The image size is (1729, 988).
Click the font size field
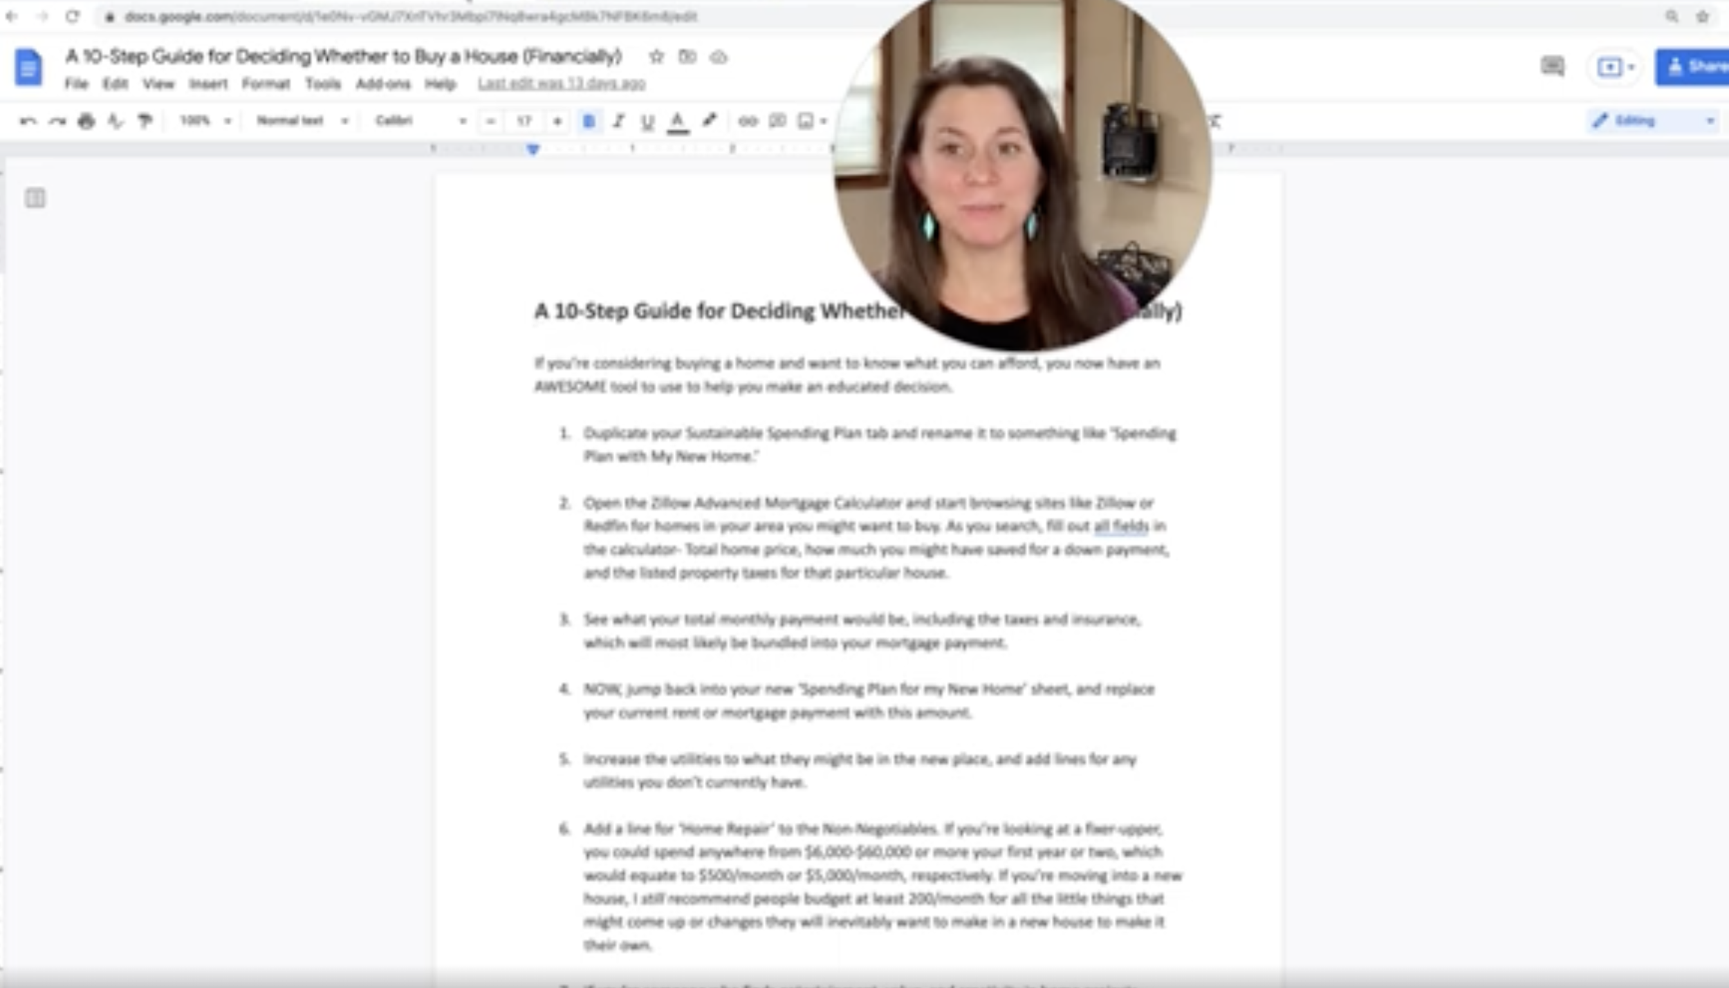click(524, 122)
